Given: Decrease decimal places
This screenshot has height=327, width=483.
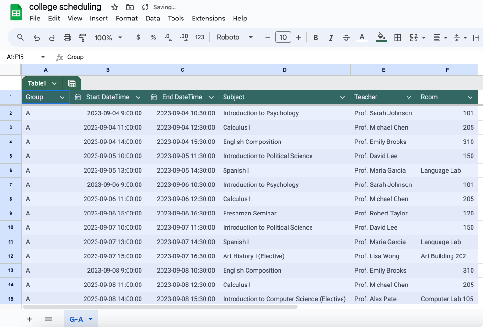Looking at the screenshot, I should [168, 37].
